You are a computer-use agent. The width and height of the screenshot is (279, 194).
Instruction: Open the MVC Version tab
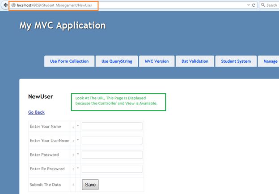157,61
